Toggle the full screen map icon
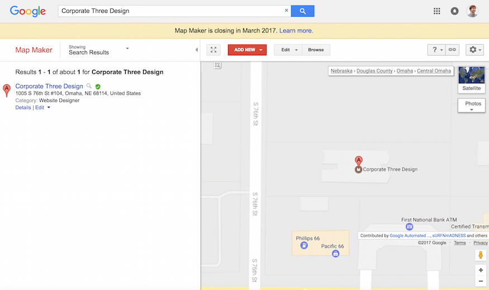Screen dimensions: 489x290 pyautogui.click(x=213, y=50)
